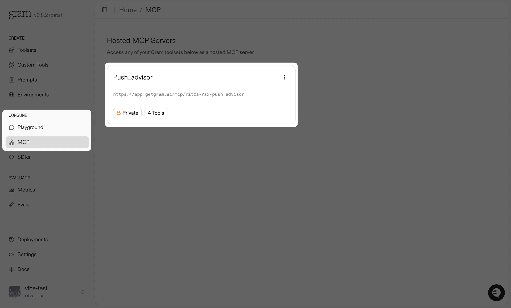Screen dimensions: 511x308
Task: Select SDKs in the sidebar
Action: pos(24,157)
